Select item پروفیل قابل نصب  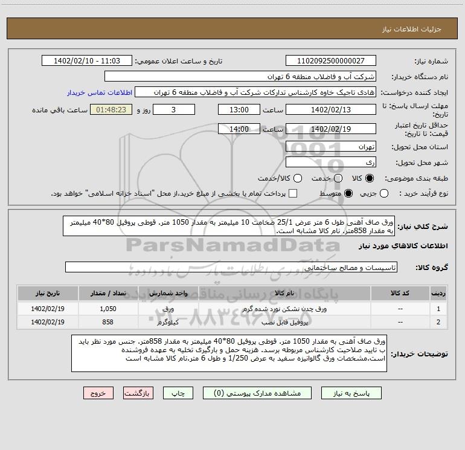(284, 322)
